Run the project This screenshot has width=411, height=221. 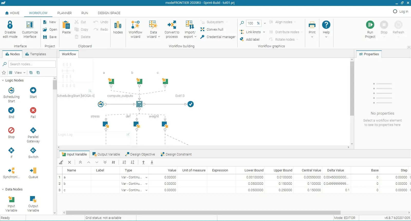click(370, 30)
